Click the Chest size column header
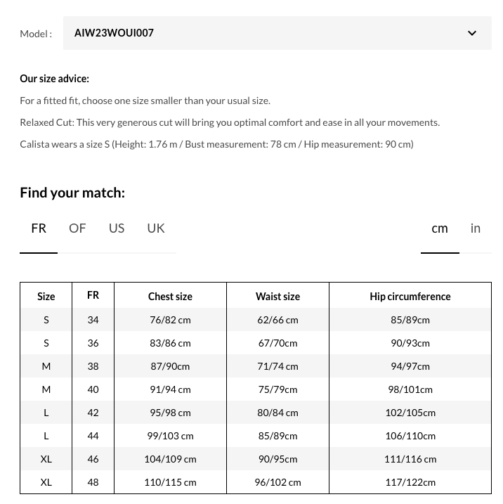 click(170, 297)
